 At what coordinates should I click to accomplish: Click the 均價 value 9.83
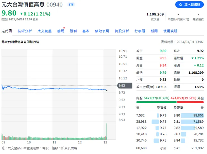coord(163,80)
